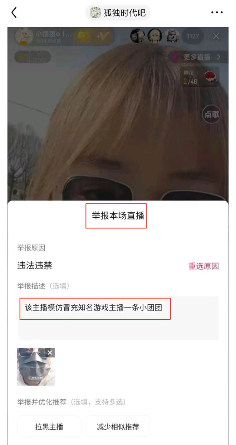Open the 孤独时代吧 forum title

(118, 13)
